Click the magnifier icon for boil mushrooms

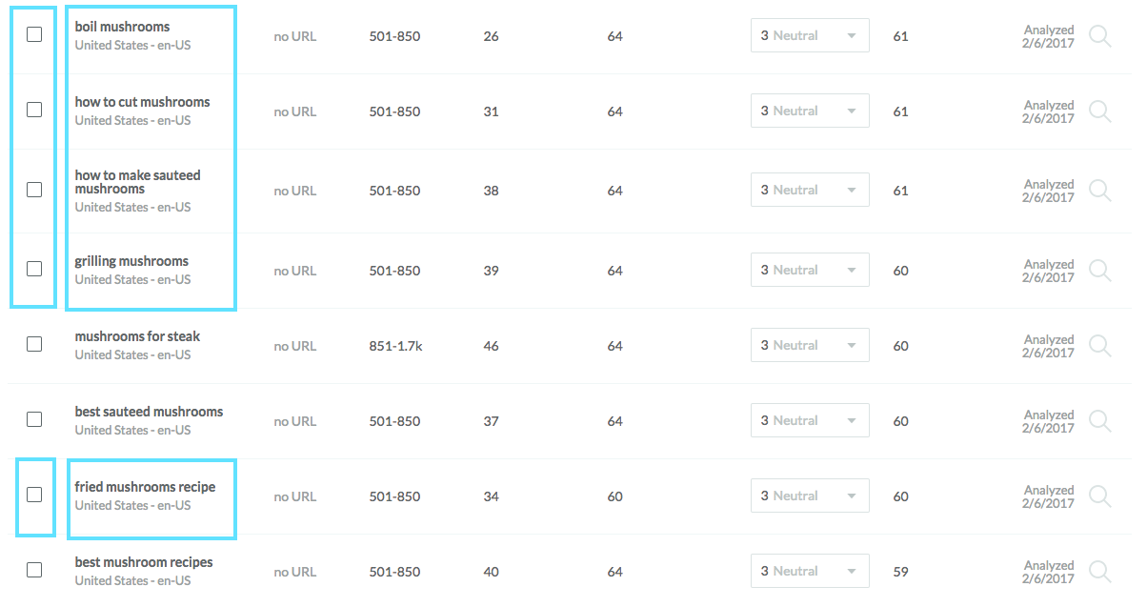(1099, 36)
